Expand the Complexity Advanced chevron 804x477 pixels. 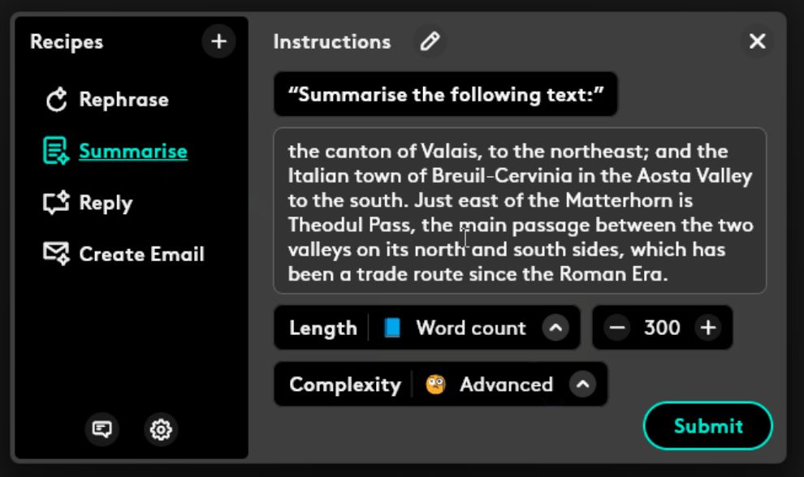(x=582, y=385)
